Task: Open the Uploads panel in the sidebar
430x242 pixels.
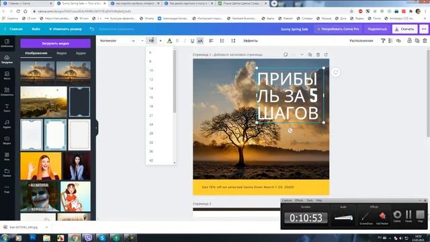Action: click(7, 59)
